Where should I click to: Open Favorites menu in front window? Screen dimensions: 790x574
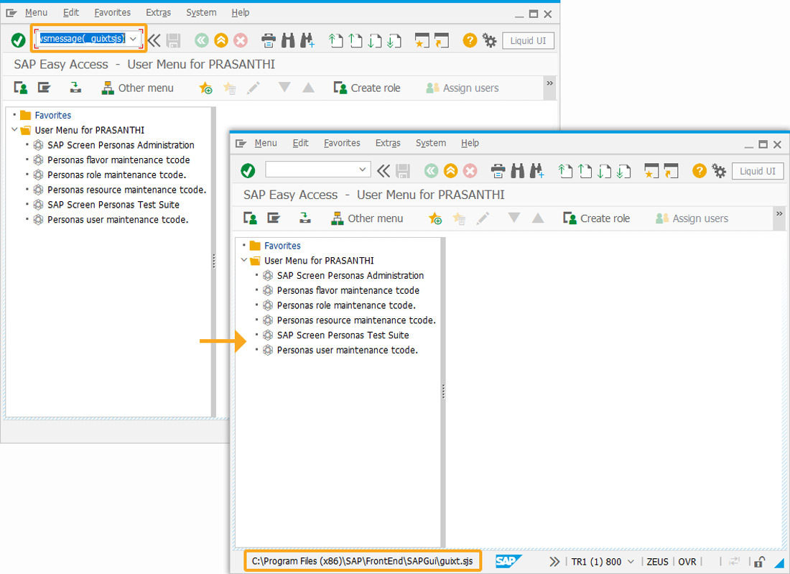point(342,143)
